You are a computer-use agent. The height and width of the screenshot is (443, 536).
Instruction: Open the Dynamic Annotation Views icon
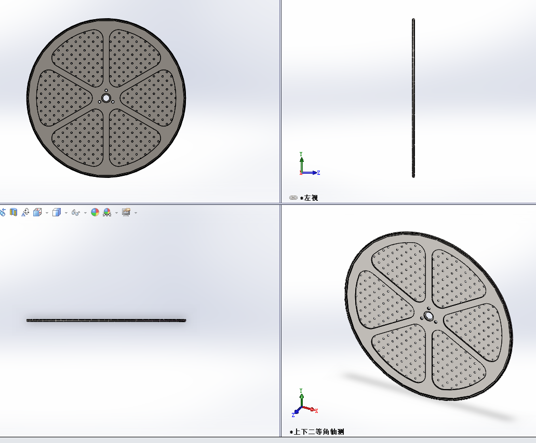(25, 212)
